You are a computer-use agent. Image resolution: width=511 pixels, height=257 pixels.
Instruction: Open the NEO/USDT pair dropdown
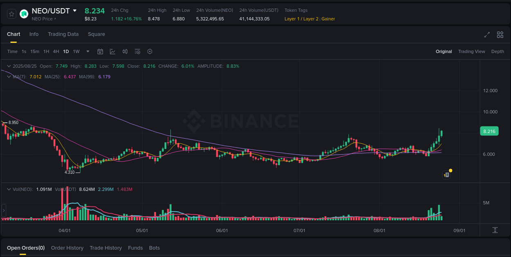[75, 11]
